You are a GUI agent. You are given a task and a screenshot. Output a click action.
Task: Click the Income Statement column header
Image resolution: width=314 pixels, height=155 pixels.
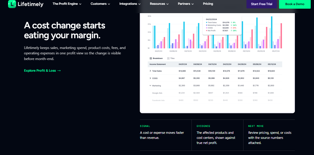pos(158,64)
